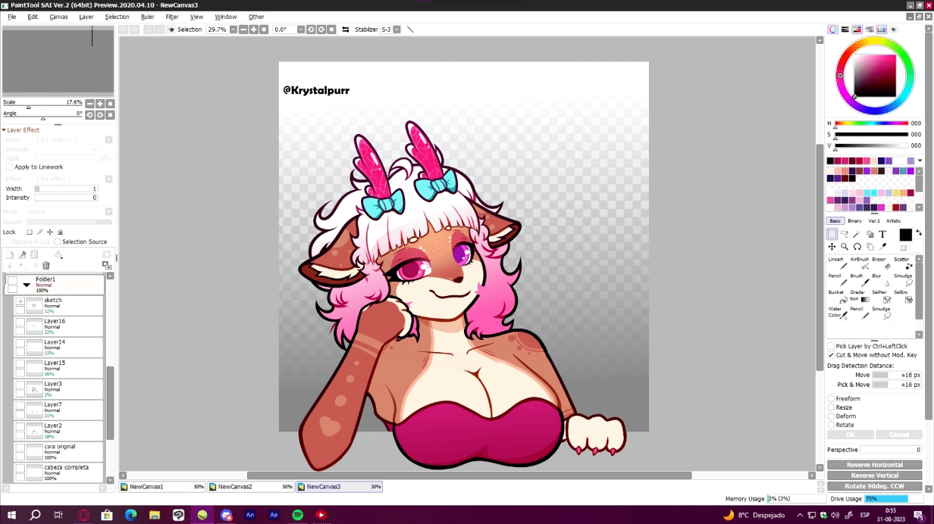
Task: Select the Rotate view tool
Action: pyautogui.click(x=857, y=247)
